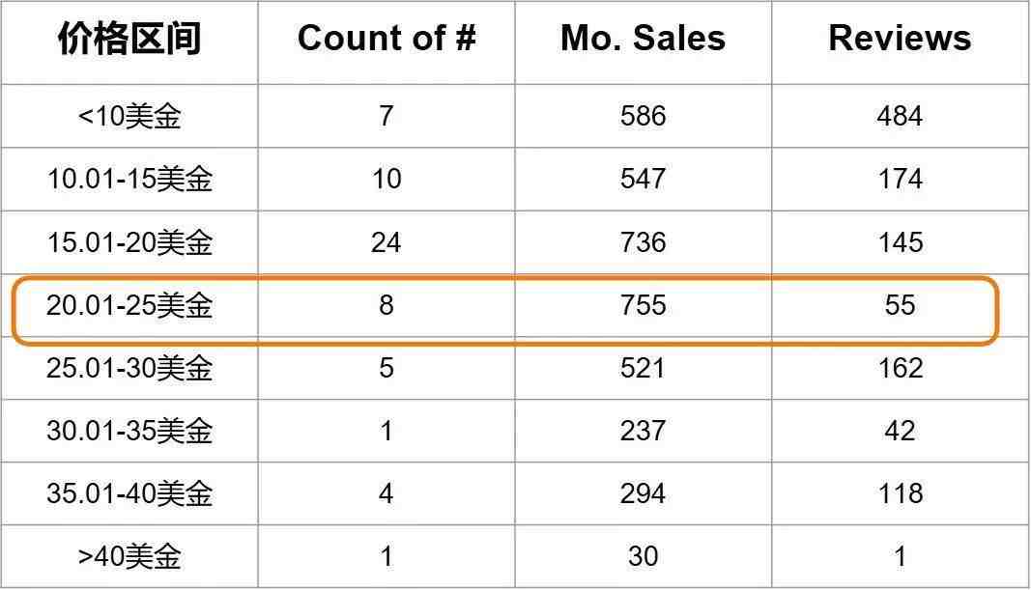Screen dimensions: 1031x590
Task: Select the Reviews column header
Action: [900, 39]
